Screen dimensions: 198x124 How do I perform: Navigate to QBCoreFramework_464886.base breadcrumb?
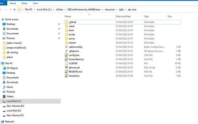coord(84,9)
